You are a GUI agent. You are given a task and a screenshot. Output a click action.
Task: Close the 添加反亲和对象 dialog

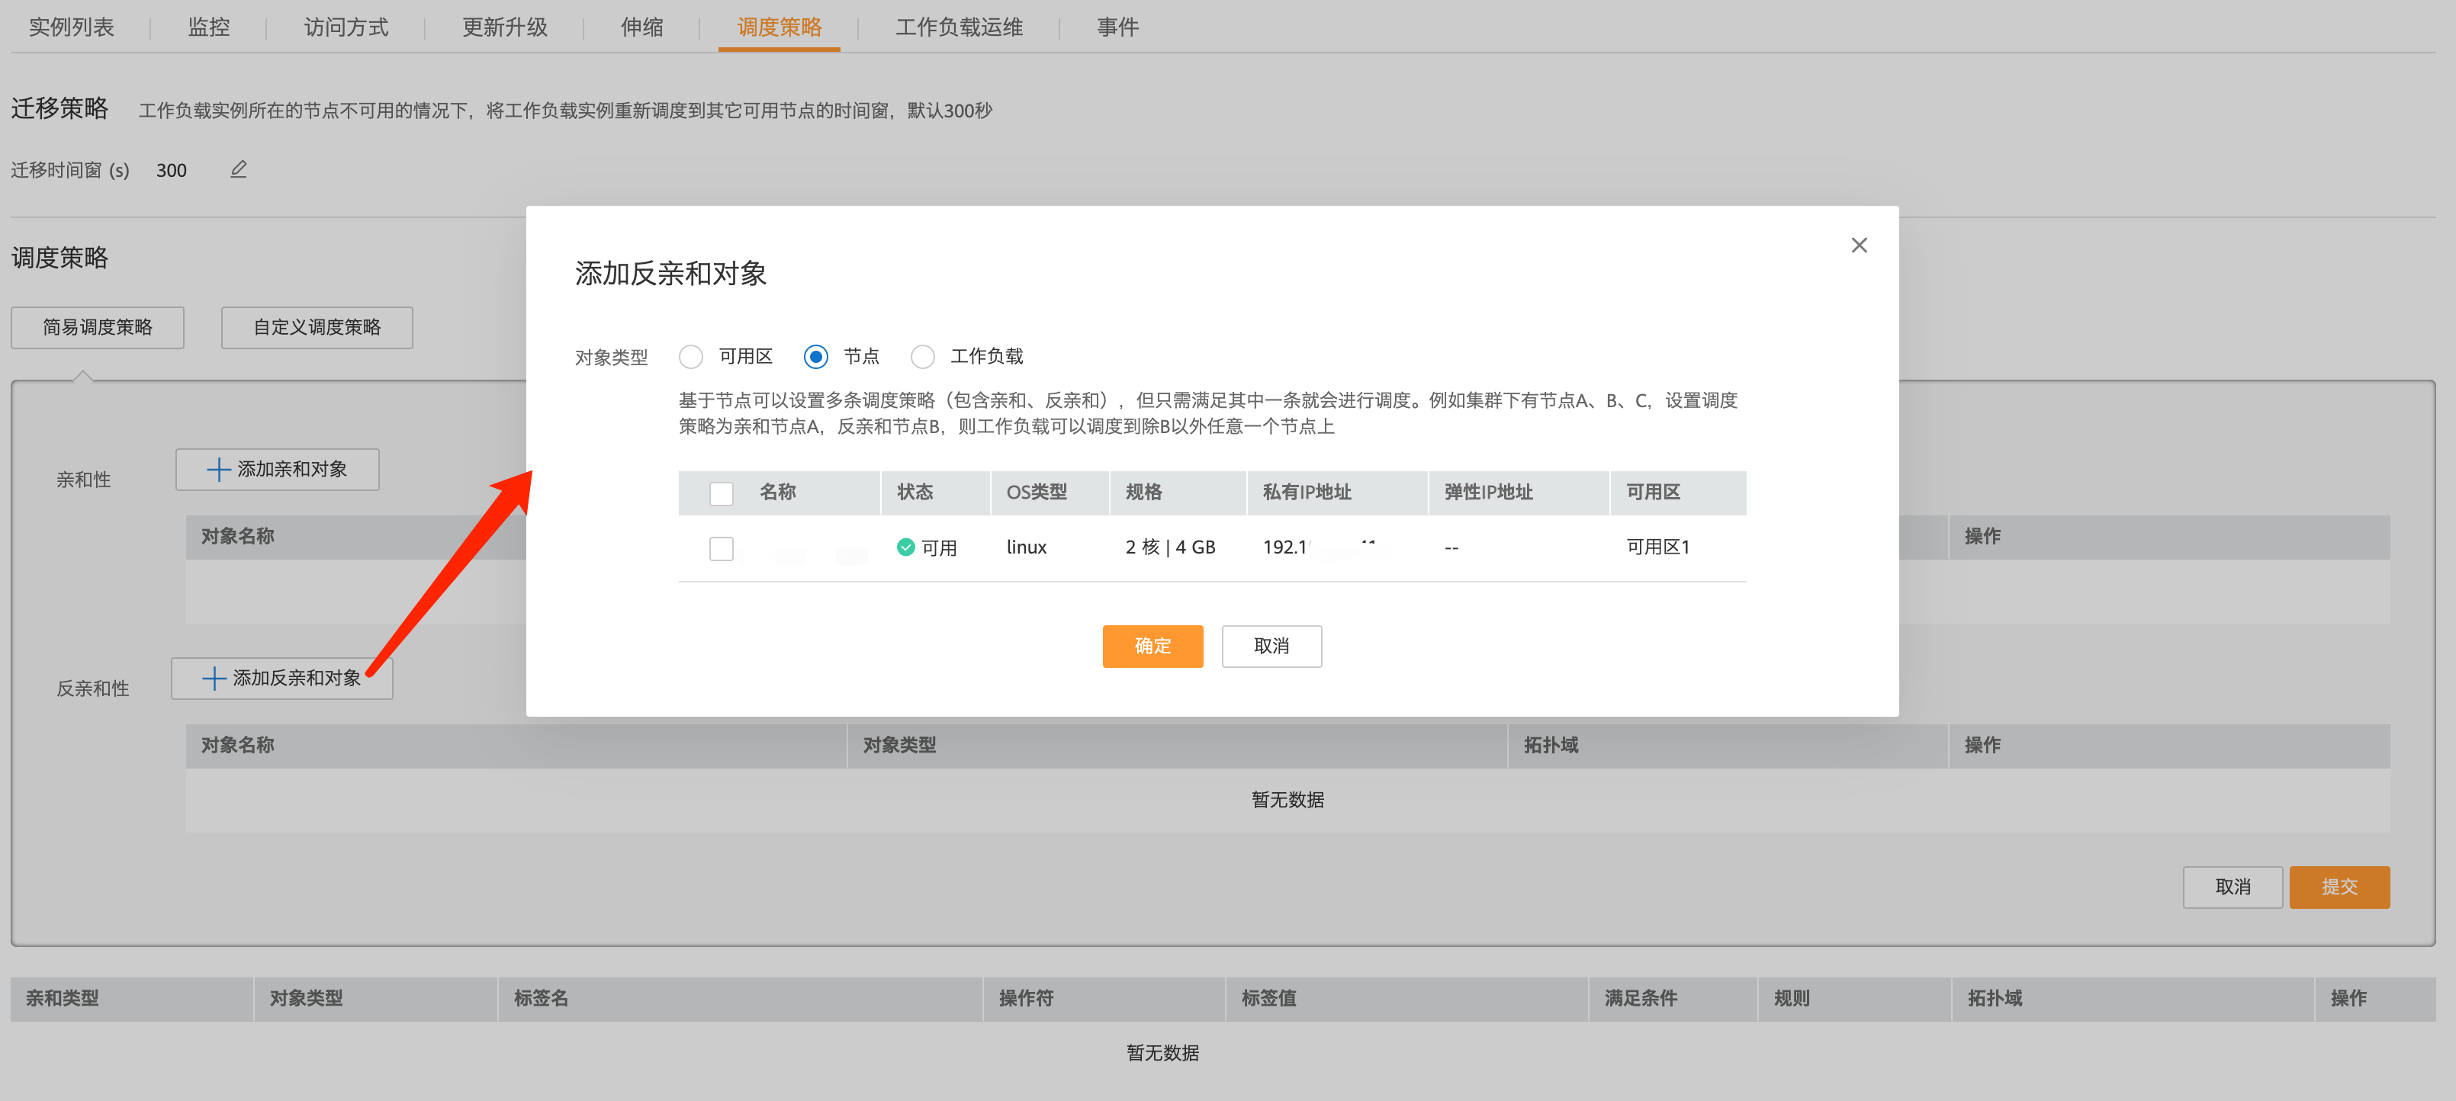pos(1858,245)
